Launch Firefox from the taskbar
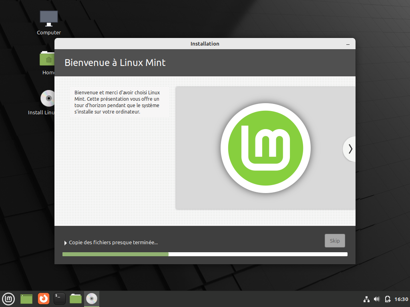 pos(43,299)
